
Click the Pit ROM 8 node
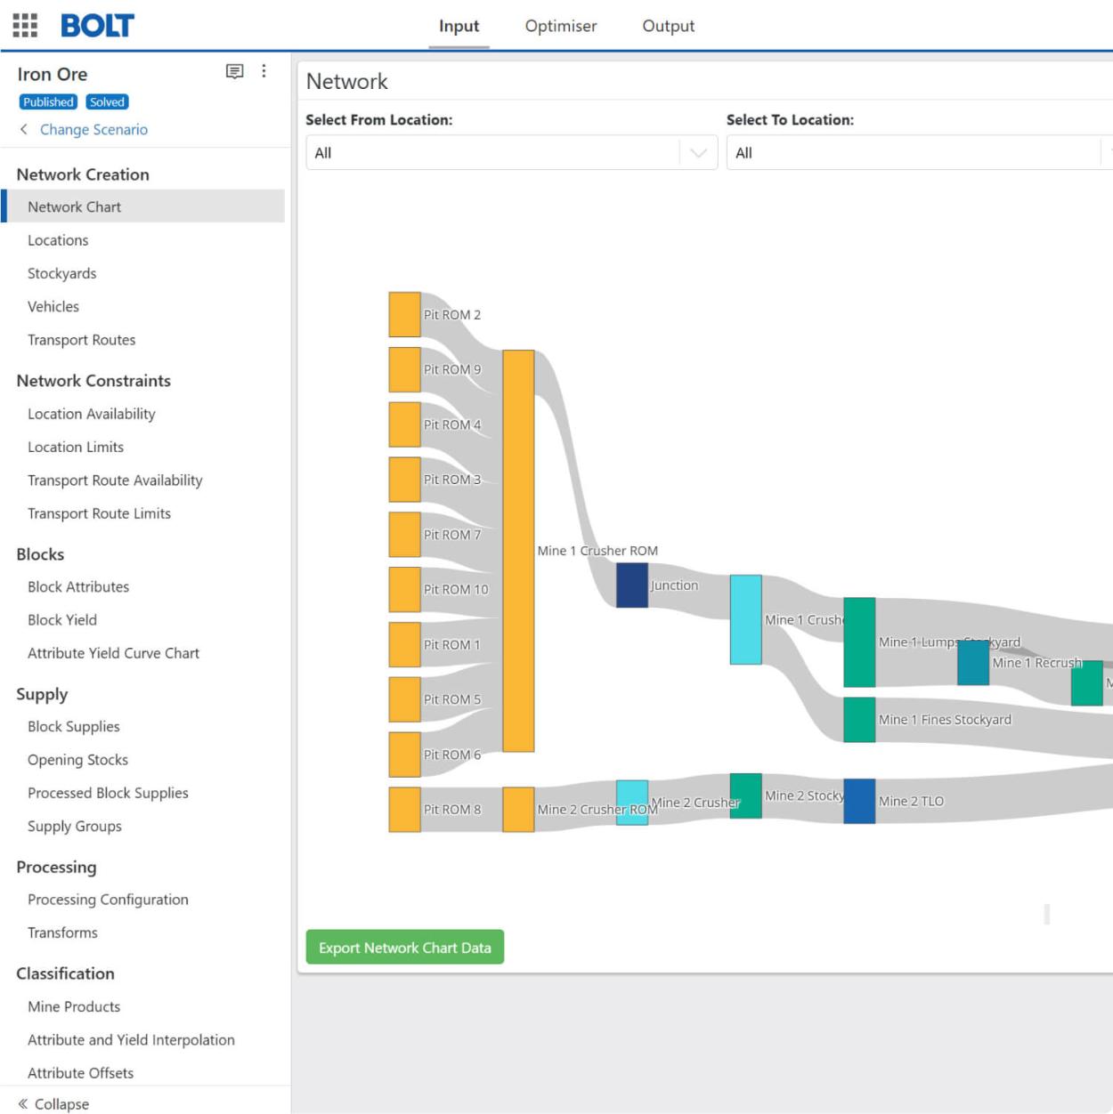(405, 810)
